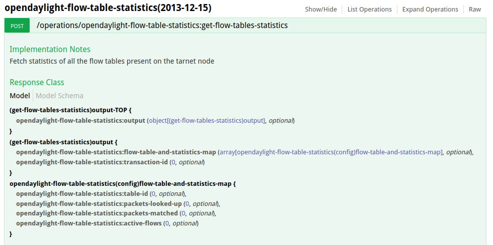Expand Operations for flow-table-statistics

pos(430,10)
